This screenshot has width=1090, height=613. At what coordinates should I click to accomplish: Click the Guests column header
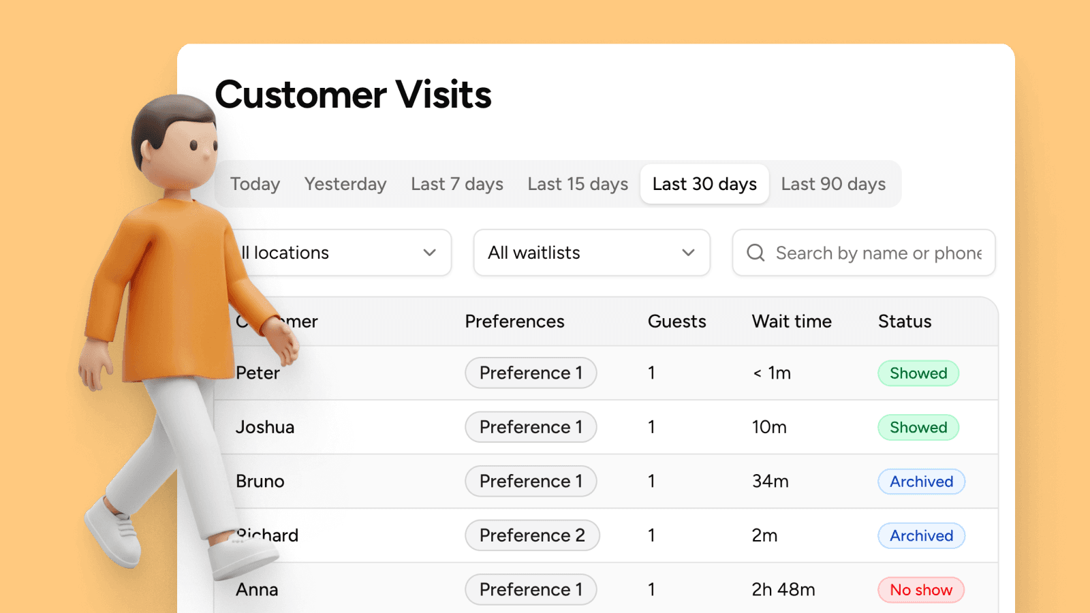pos(676,321)
